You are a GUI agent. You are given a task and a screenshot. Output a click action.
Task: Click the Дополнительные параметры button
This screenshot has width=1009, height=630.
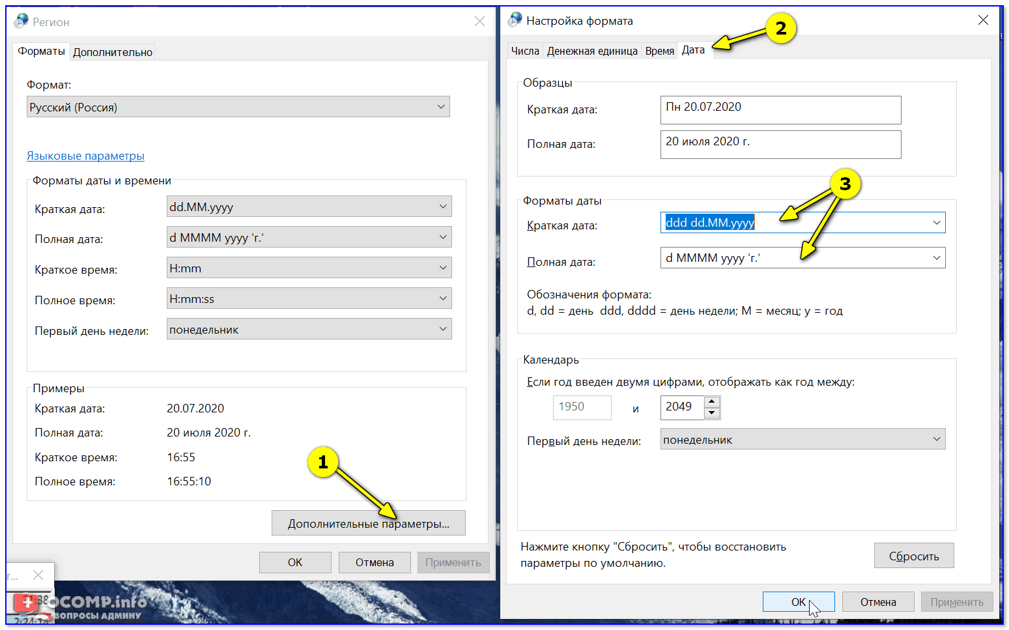point(368,523)
